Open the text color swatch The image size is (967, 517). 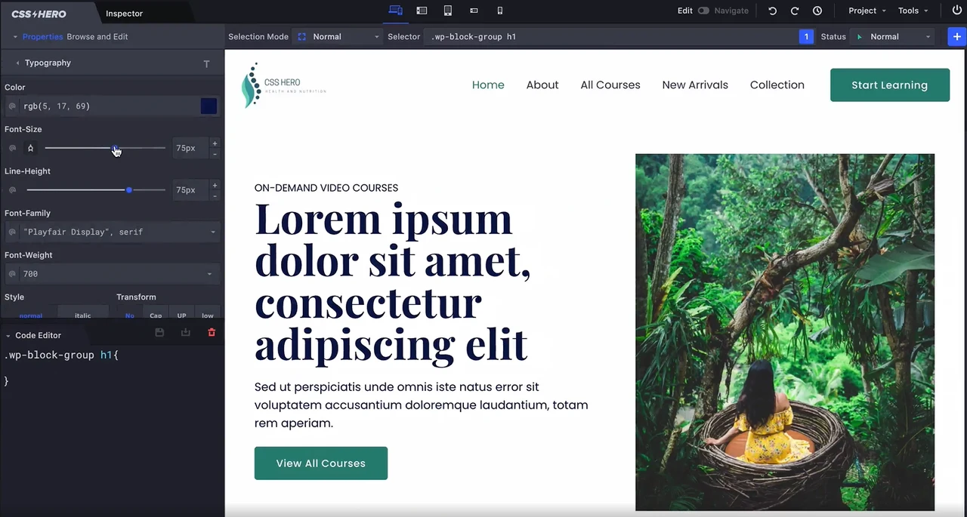click(x=209, y=106)
